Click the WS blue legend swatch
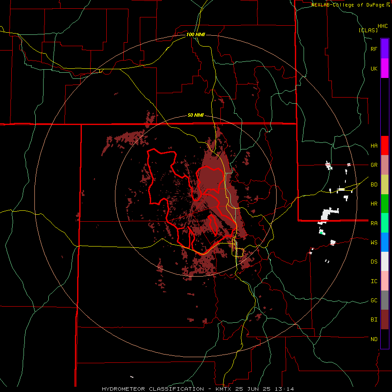The image size is (392, 392). point(385,242)
